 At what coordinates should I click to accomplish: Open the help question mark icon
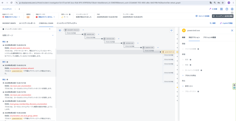[227, 9]
